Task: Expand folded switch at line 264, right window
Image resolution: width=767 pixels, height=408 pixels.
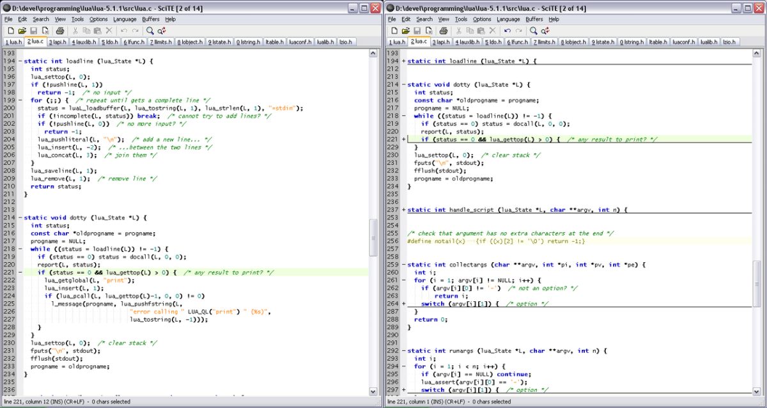Action: click(x=403, y=304)
